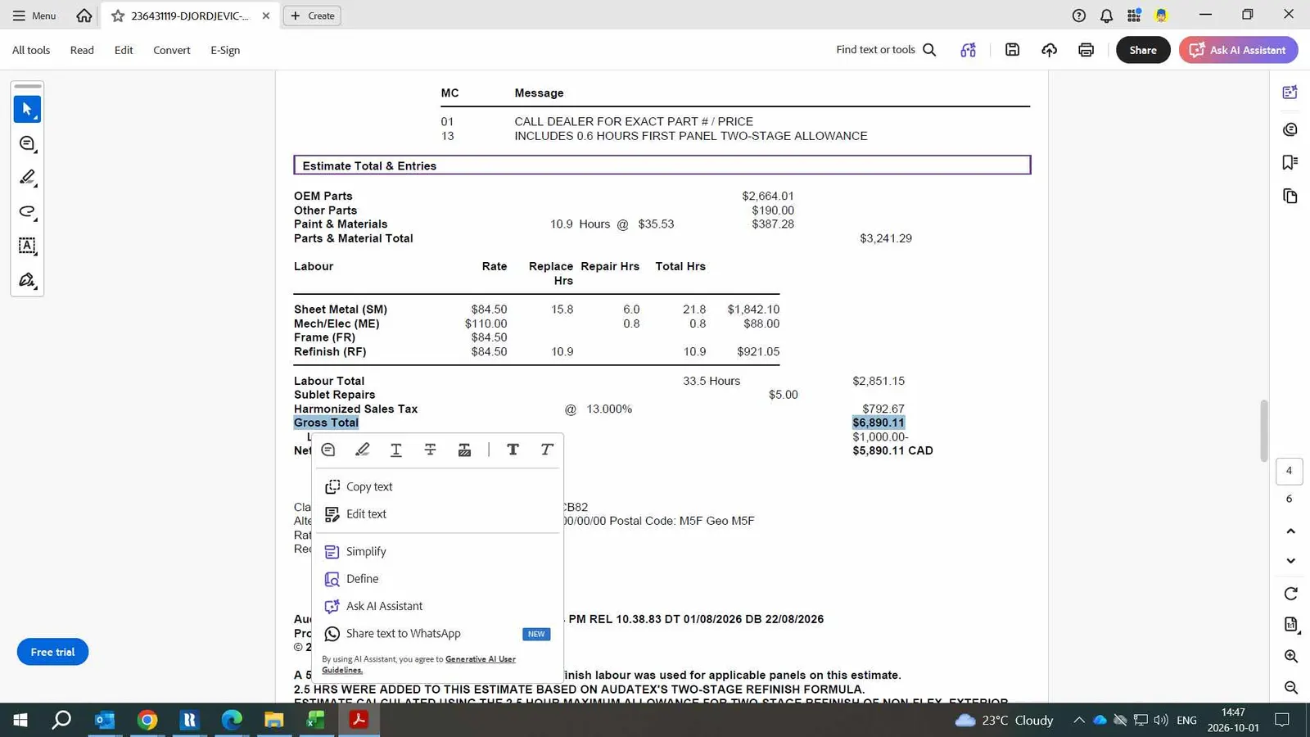The height and width of the screenshot is (737, 1310).
Task: Go to the previous page arrow
Action: tap(1290, 531)
